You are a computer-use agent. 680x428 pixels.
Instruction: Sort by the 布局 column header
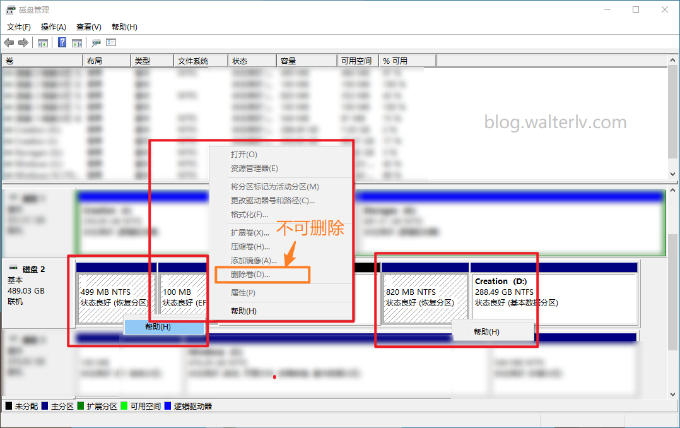(x=107, y=61)
